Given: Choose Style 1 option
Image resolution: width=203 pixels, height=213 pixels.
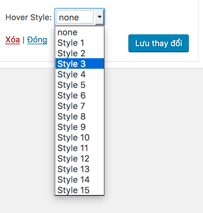Looking at the screenshot, I should click(x=79, y=43).
